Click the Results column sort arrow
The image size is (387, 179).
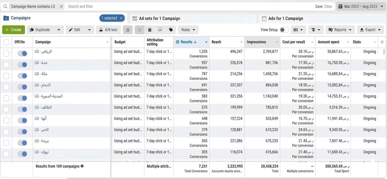click(195, 42)
